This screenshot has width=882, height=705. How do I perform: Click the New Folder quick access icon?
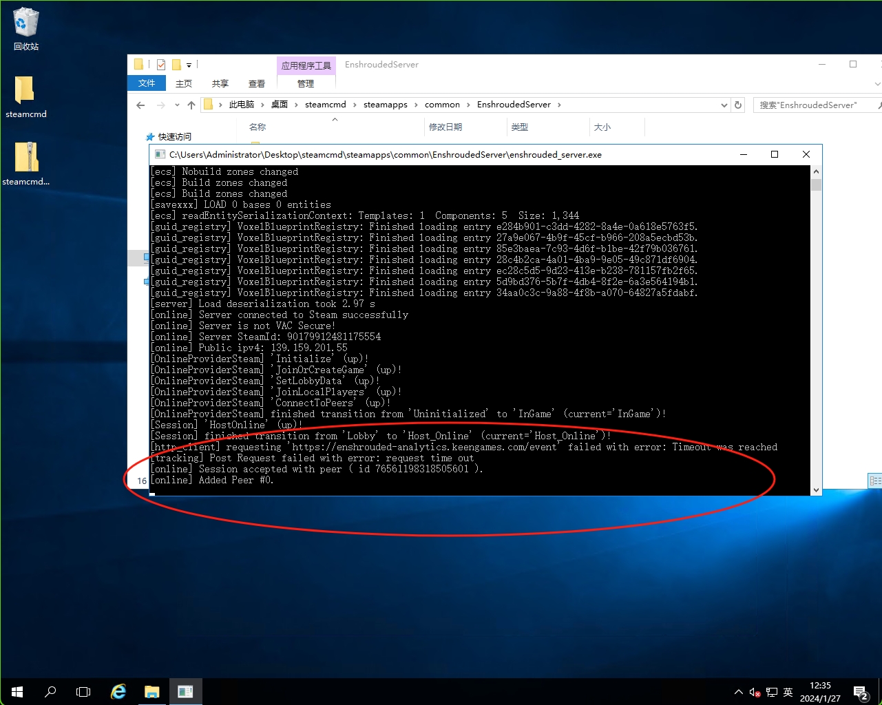pyautogui.click(x=176, y=65)
